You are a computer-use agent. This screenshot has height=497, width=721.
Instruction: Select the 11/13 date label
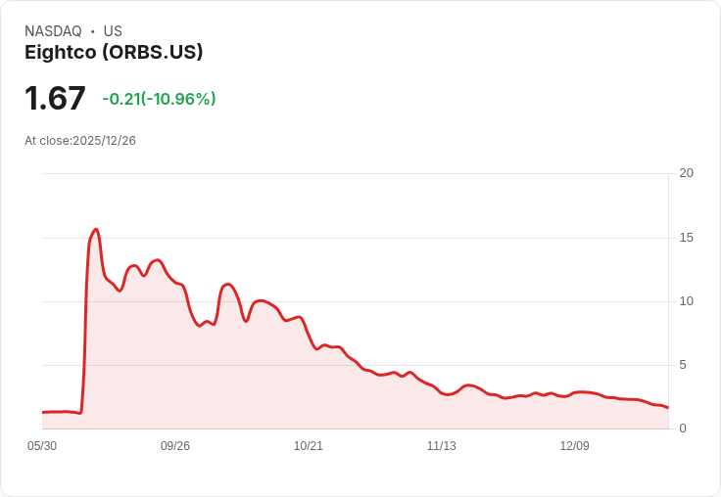pyautogui.click(x=442, y=446)
